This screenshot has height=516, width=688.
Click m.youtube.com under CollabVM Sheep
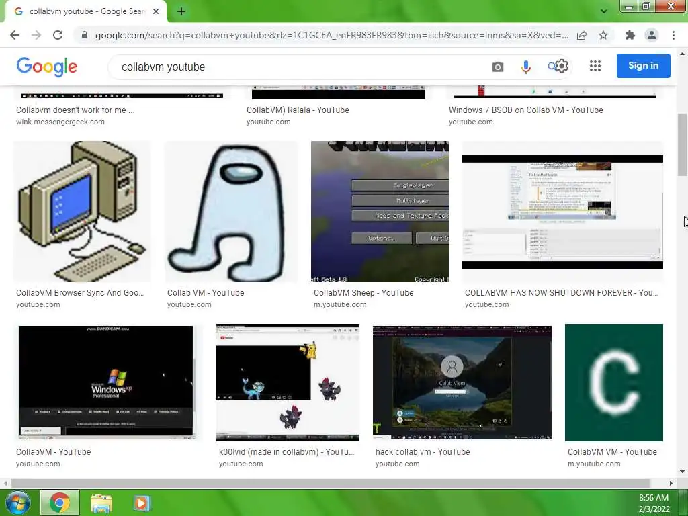coord(340,304)
